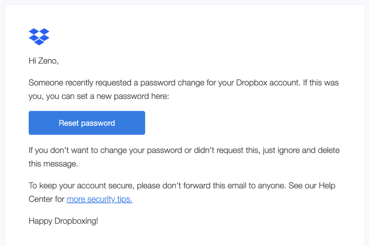Tap the Dropbox glyph above the greeting
The width and height of the screenshot is (369, 246).
[x=39, y=37]
